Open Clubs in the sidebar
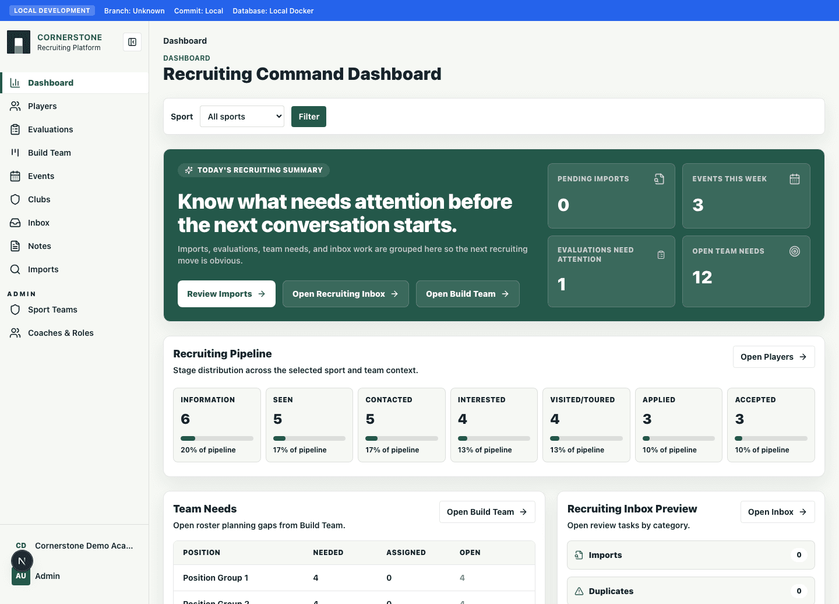 pyautogui.click(x=75, y=199)
